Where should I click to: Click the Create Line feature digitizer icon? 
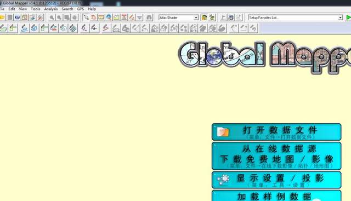point(24,28)
